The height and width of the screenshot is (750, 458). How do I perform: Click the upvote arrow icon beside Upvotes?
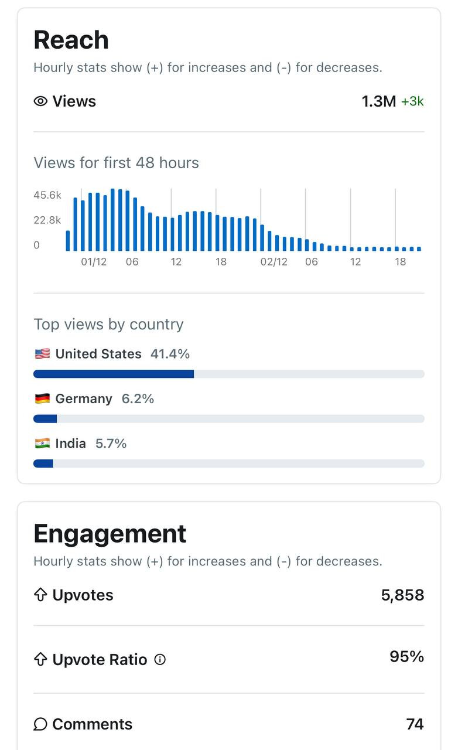pyautogui.click(x=40, y=595)
